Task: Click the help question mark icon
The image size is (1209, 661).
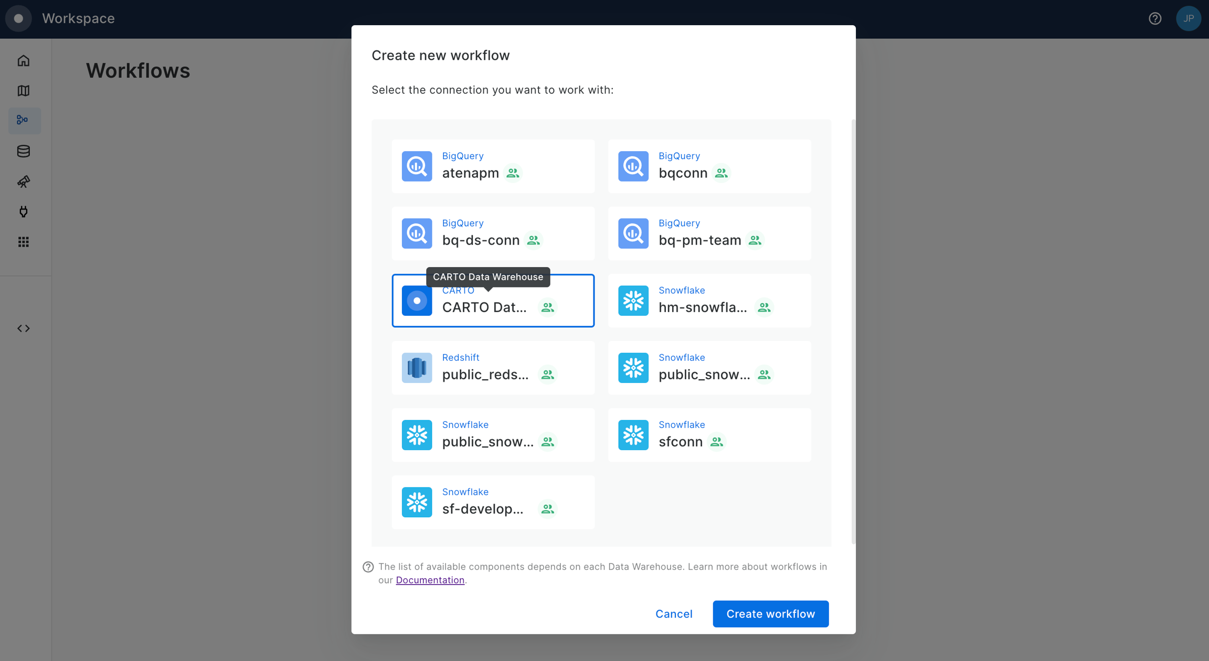Action: [x=1155, y=19]
